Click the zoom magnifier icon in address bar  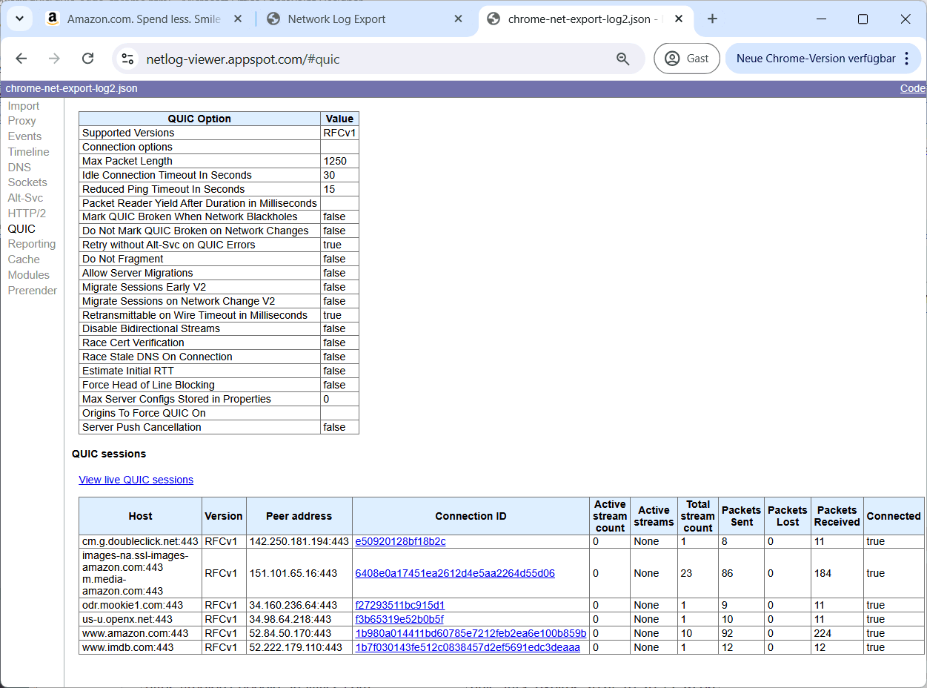pyautogui.click(x=623, y=59)
